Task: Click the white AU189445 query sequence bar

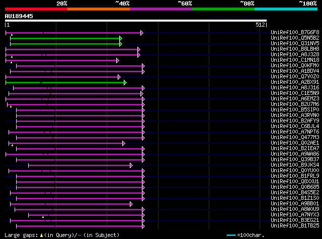Action: pos(136,21)
